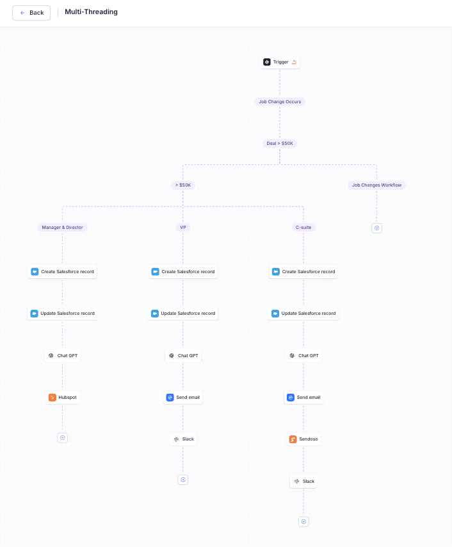
Task: Open Update Salesforce record under C-suite
Action: 303,314
